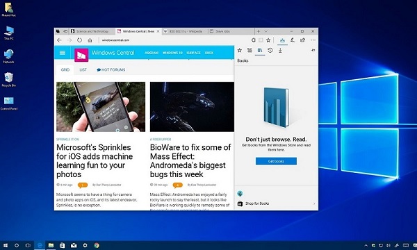Image resolution: width=417 pixels, height=250 pixels.
Task: Select the Books section in Hub
Action: tap(260, 50)
